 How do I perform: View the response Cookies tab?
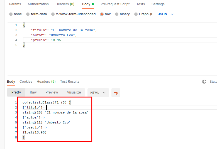click(26, 82)
